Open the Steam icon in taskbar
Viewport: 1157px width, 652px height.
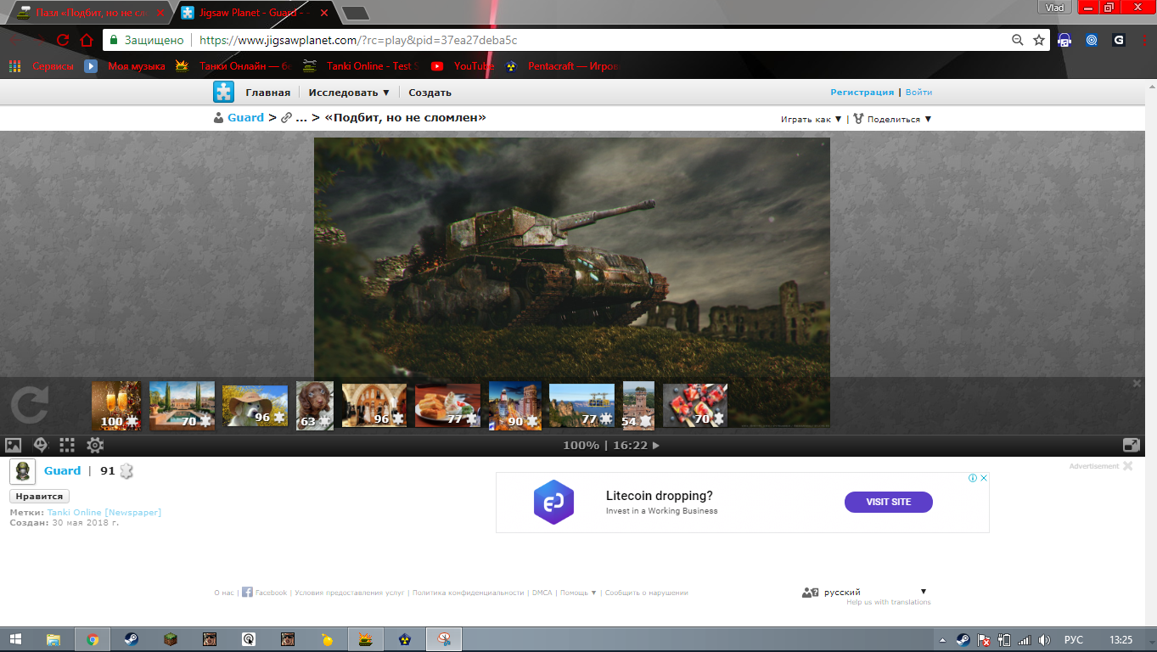pos(131,639)
